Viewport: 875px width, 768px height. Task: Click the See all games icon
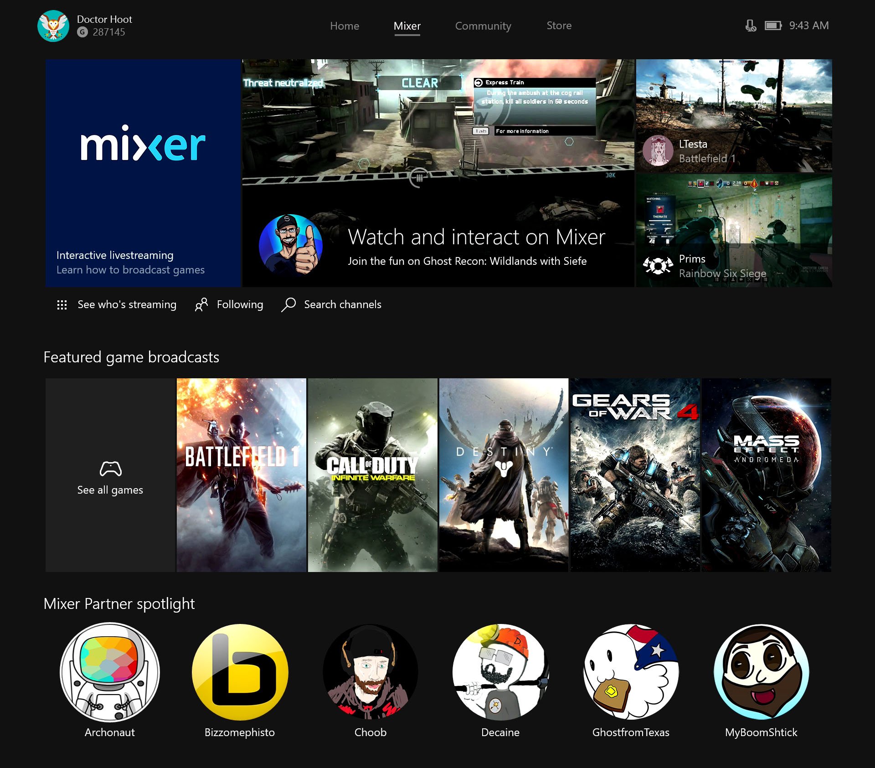click(x=110, y=469)
